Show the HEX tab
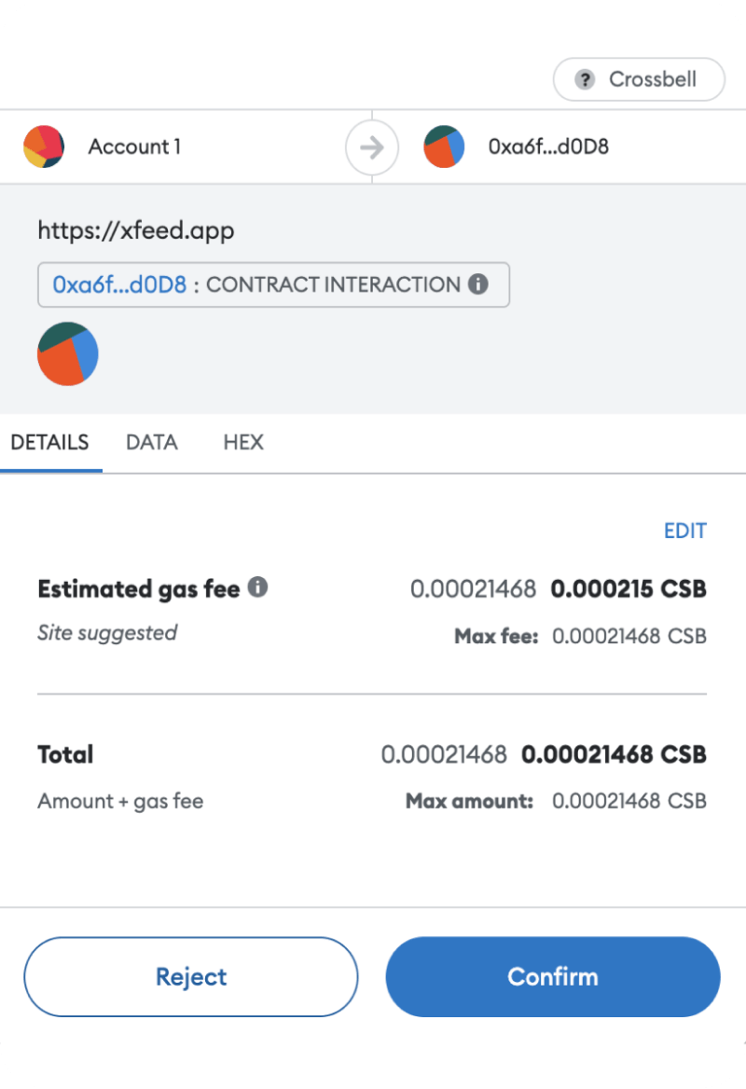The width and height of the screenshot is (746, 1089). (243, 442)
